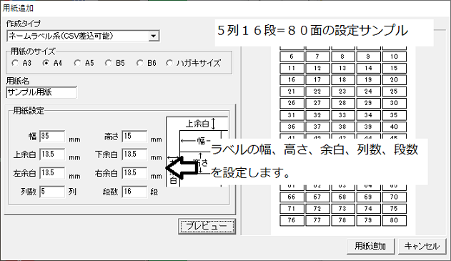Click the ネームラベル系 combo box text
451x261 pixels.
pos(61,36)
